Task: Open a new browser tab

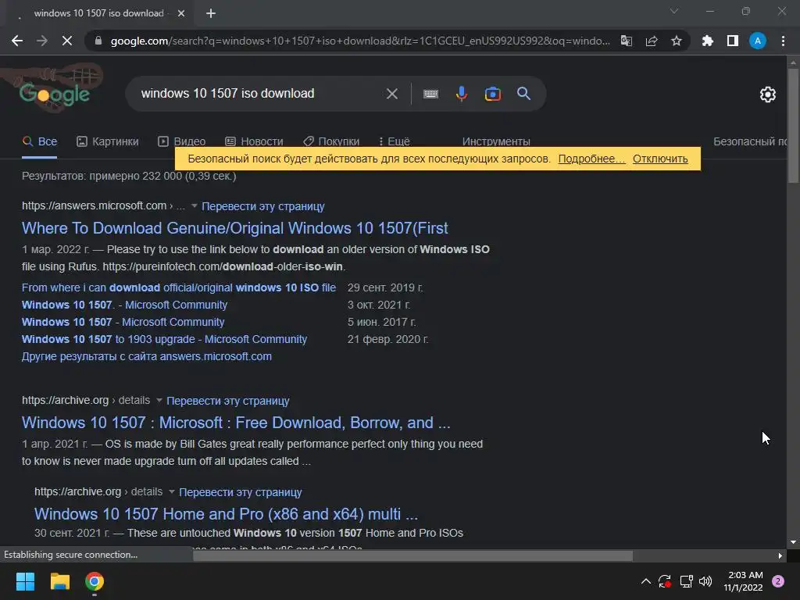Action: tap(211, 13)
